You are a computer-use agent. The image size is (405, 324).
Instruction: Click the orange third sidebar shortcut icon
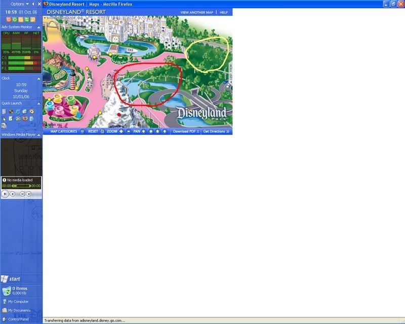coord(21,19)
